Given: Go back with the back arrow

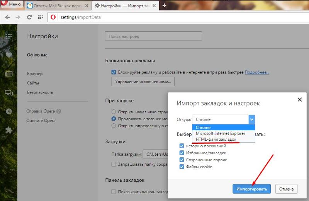Looking at the screenshot, I should tap(7, 17).
